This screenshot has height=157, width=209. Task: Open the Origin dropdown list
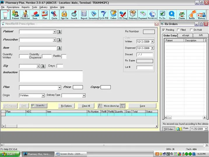[x=43, y=95]
